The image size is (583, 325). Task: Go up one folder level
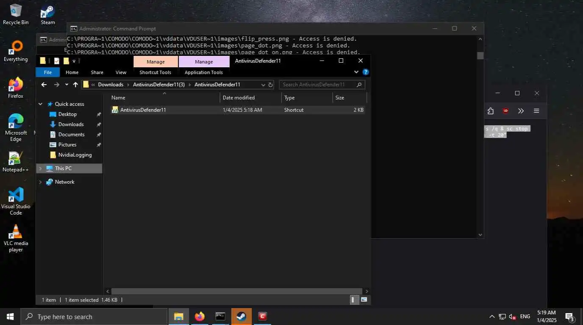pyautogui.click(x=75, y=85)
